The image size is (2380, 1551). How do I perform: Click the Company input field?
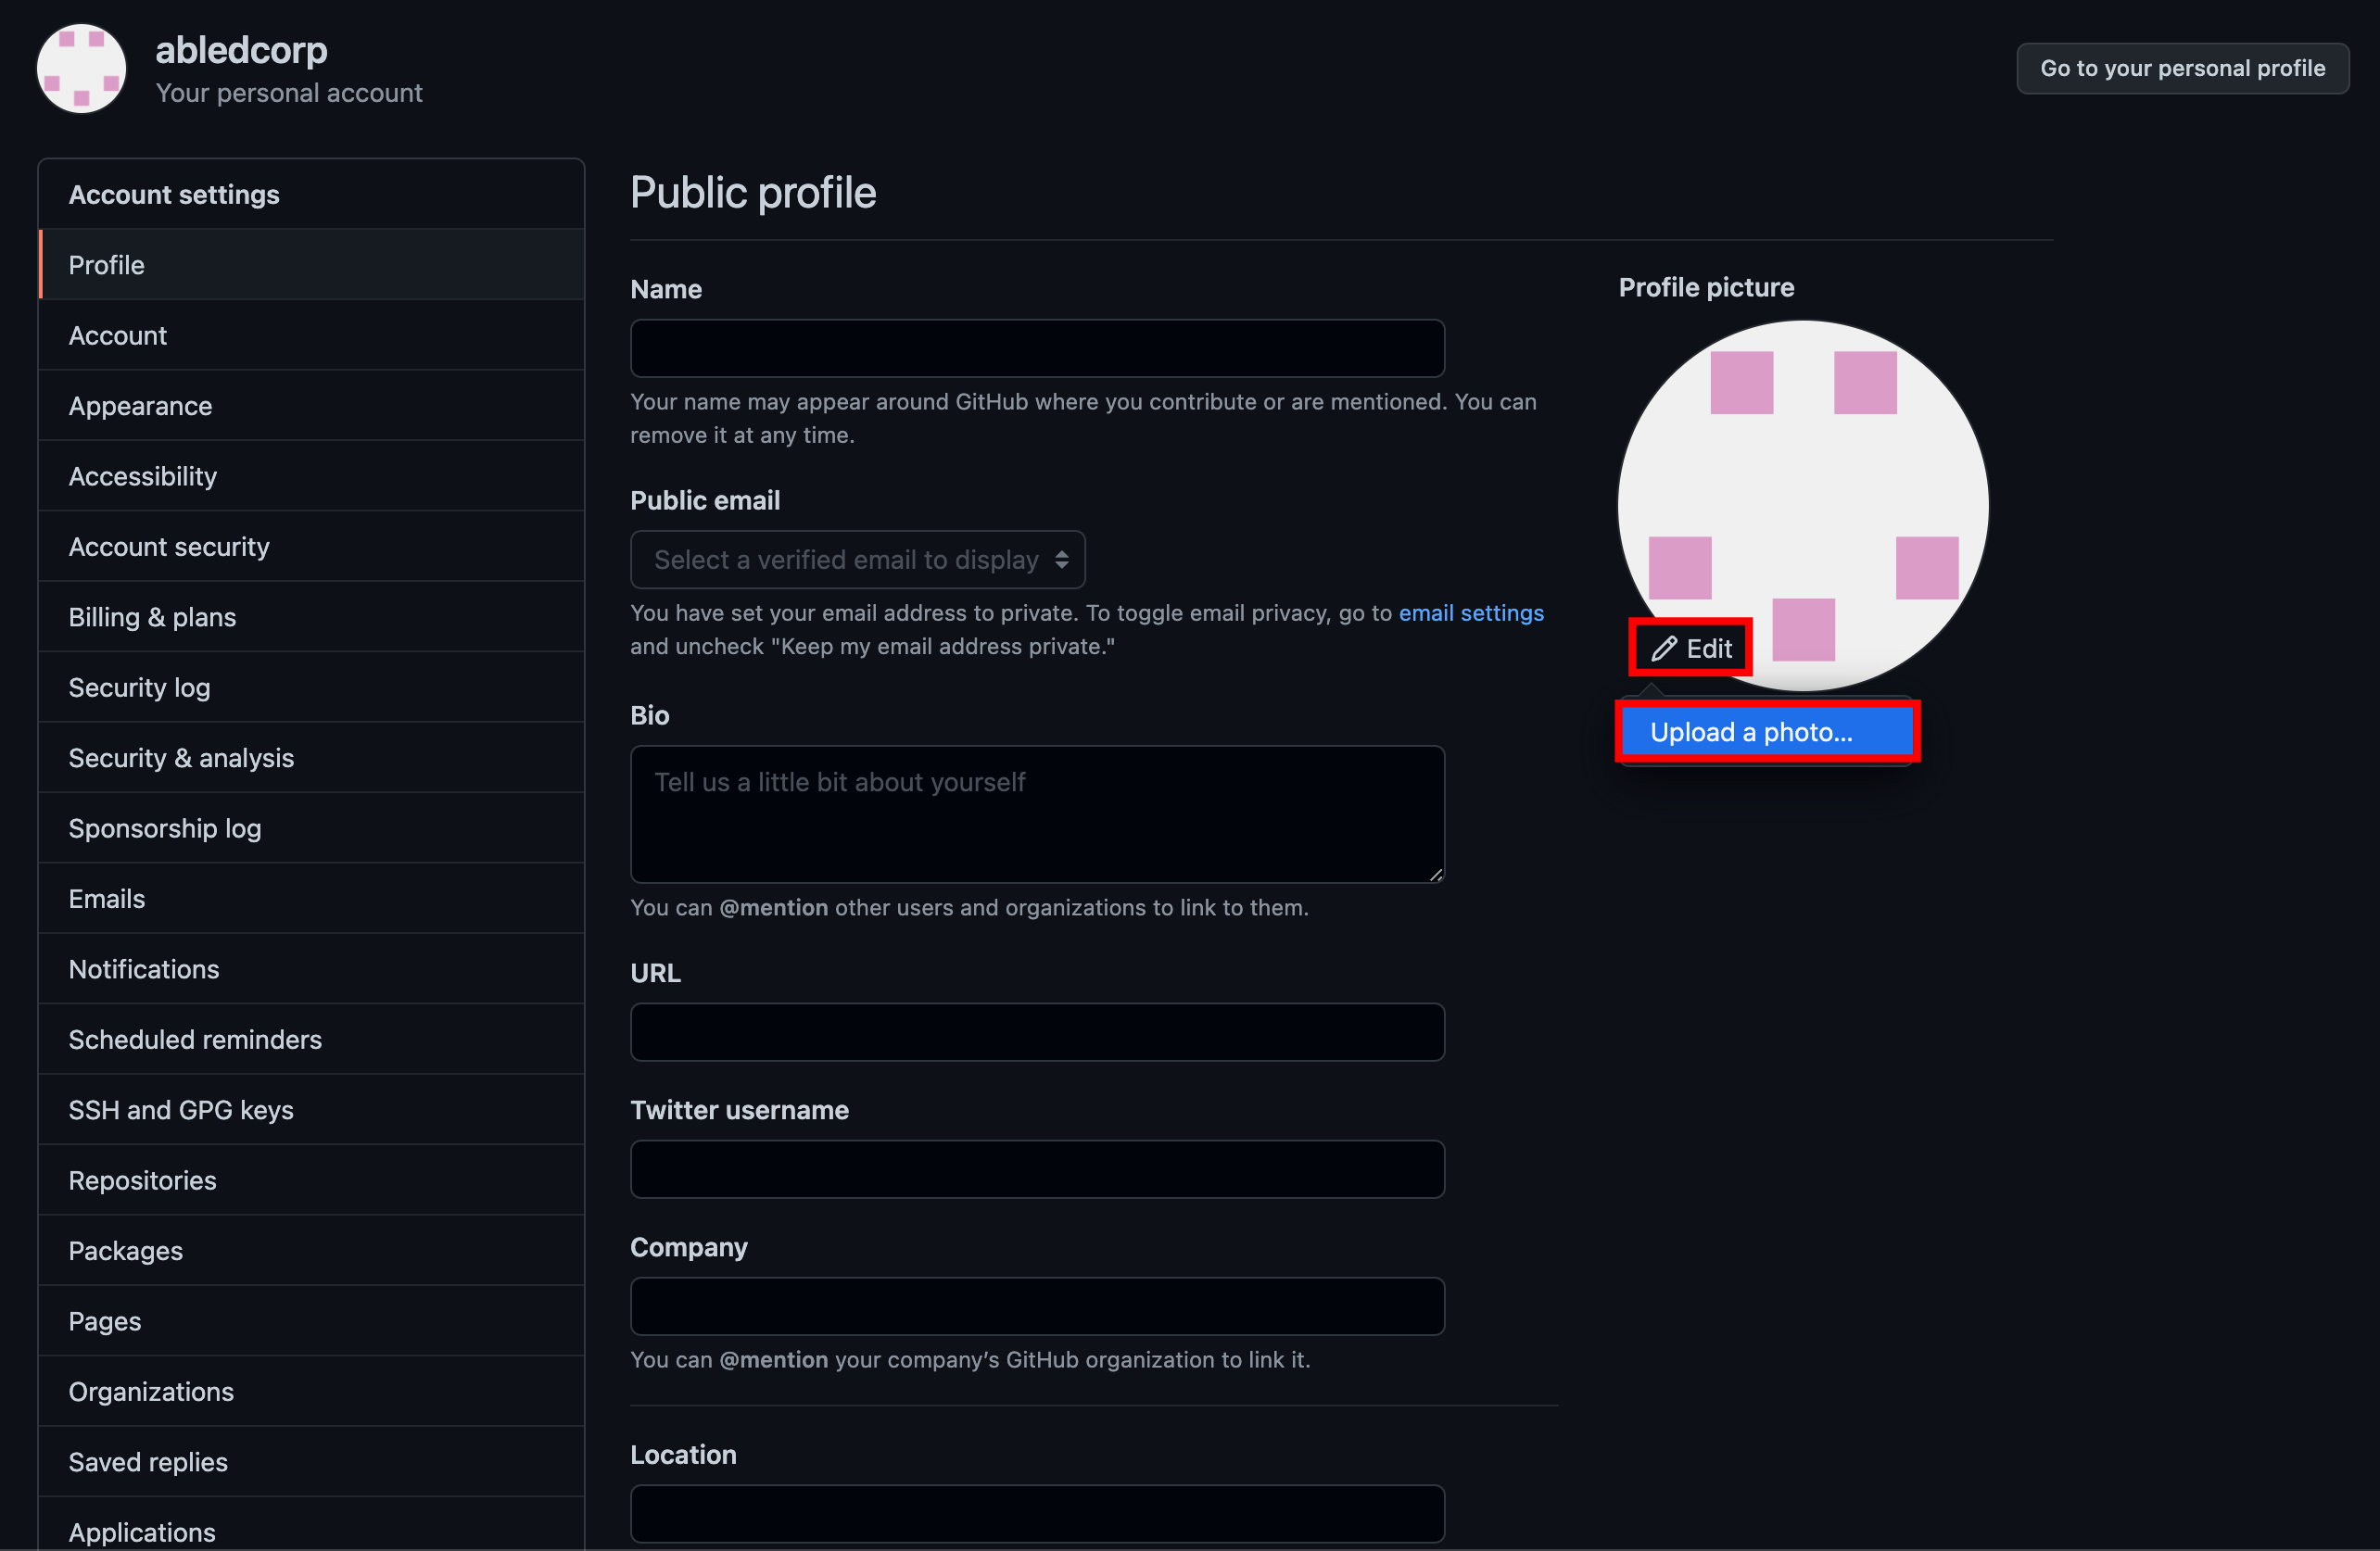[x=1036, y=1306]
